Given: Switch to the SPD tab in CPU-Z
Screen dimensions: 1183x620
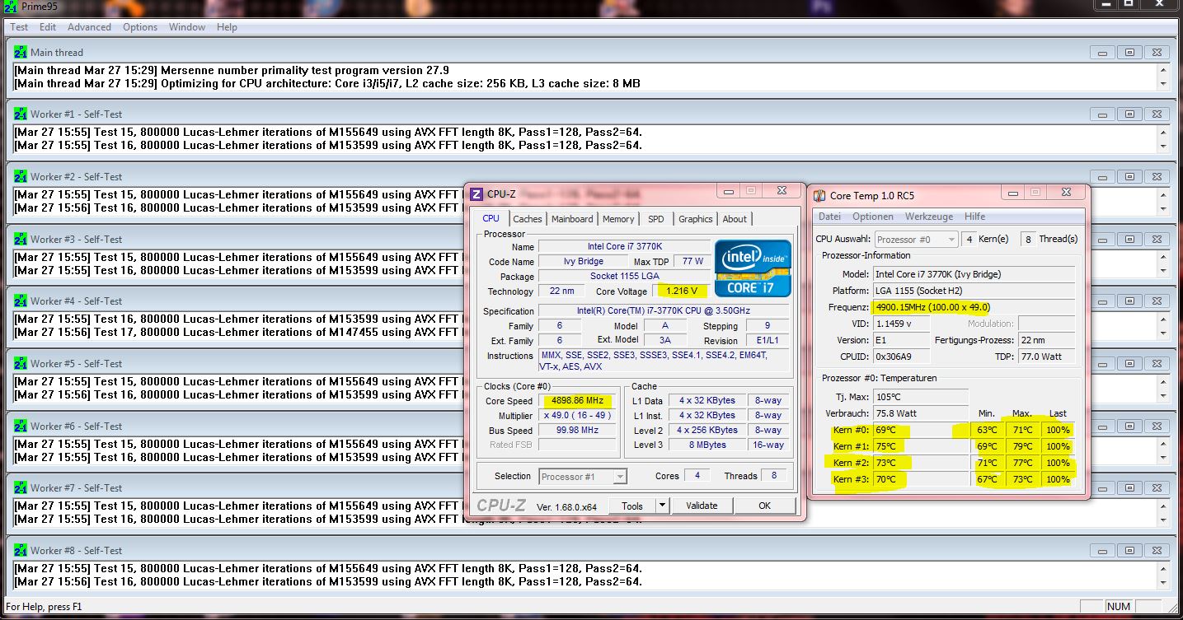Looking at the screenshot, I should (655, 219).
